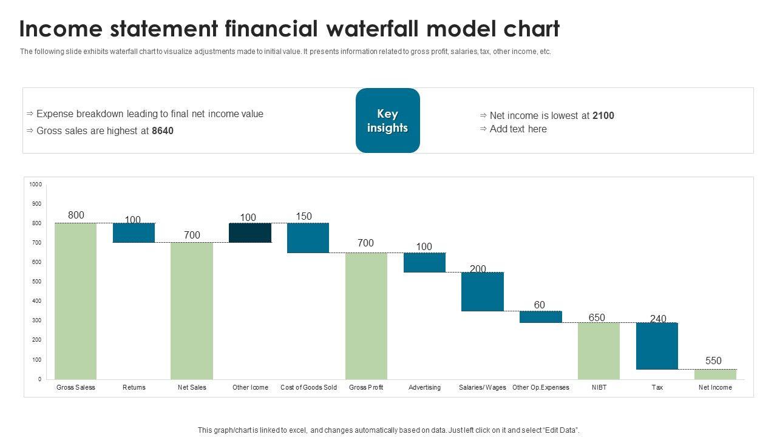777x437 pixels.
Task: Click the 'Cost of Goods Sold' axis label
Action: click(x=308, y=387)
